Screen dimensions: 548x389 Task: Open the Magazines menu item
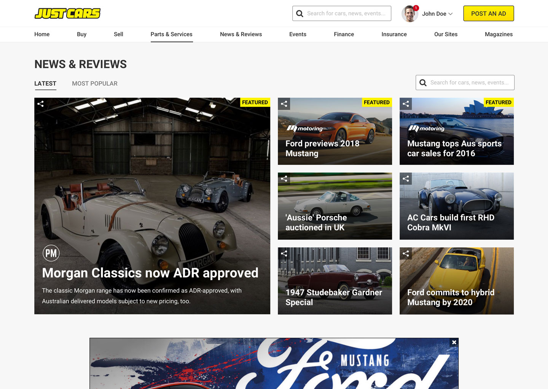pos(499,34)
